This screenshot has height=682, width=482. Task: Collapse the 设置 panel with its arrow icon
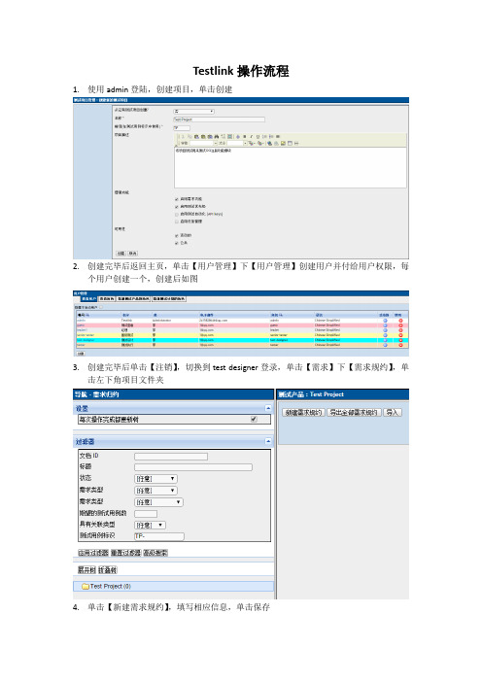(268, 408)
